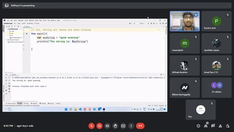Open the Present now screen share button
The image size is (234, 132).
point(123,126)
